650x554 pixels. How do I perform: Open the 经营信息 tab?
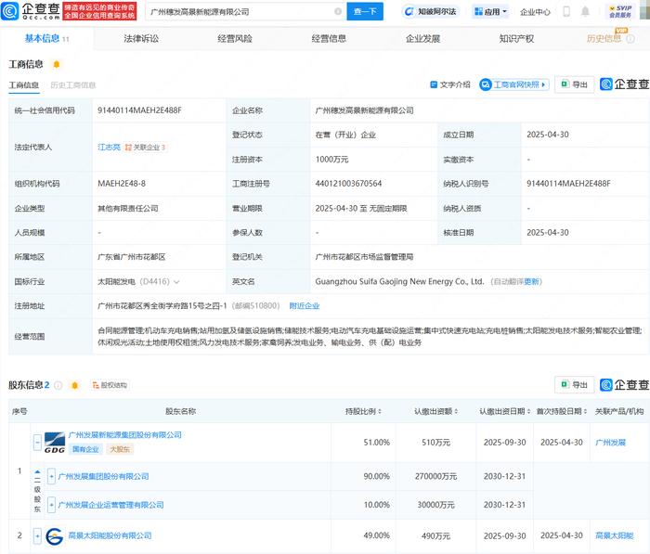point(329,39)
